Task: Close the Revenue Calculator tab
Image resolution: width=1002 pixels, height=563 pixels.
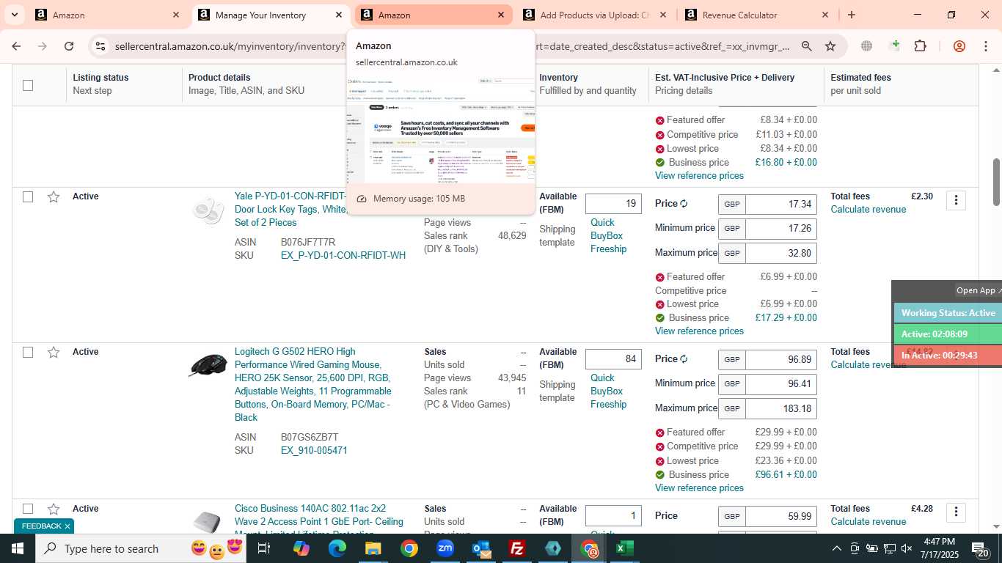Action: click(x=824, y=15)
